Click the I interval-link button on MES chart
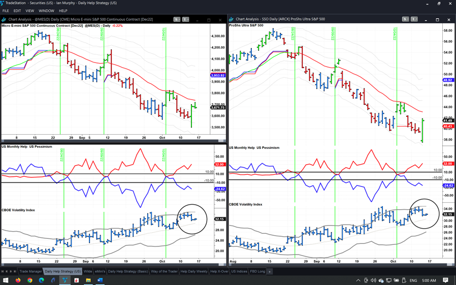 [x=185, y=19]
